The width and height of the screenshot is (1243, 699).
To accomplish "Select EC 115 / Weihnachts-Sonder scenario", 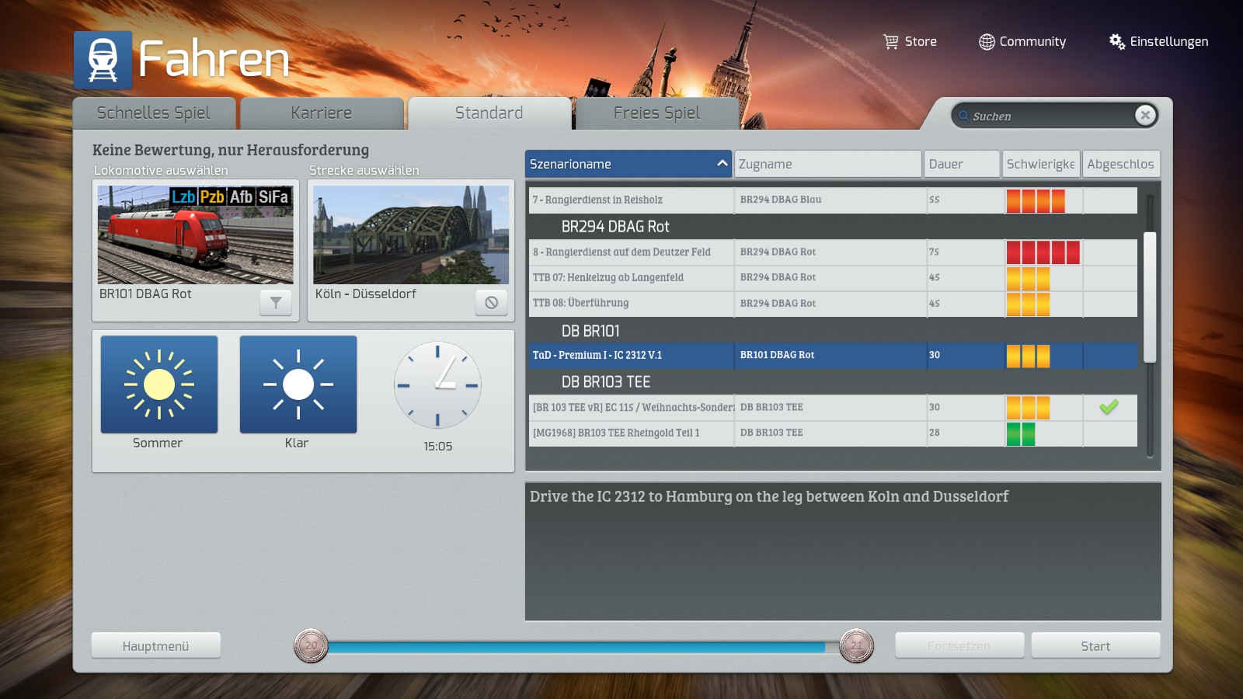I will point(833,408).
